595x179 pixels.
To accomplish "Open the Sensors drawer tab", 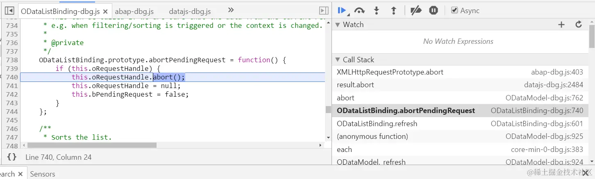I will point(43,174).
